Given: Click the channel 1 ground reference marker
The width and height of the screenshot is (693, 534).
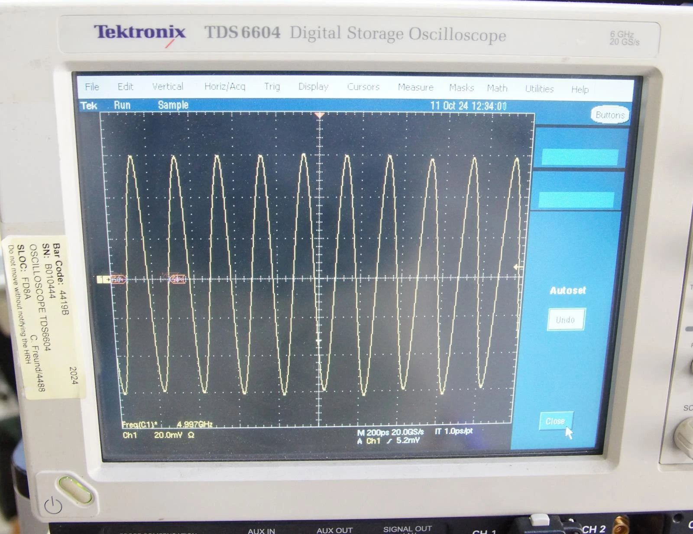Looking at the screenshot, I should click(104, 280).
